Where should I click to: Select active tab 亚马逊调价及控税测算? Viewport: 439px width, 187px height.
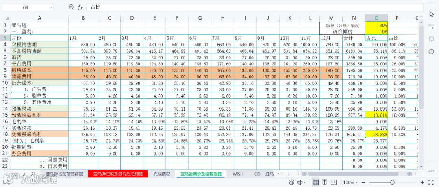pyautogui.click(x=201, y=174)
